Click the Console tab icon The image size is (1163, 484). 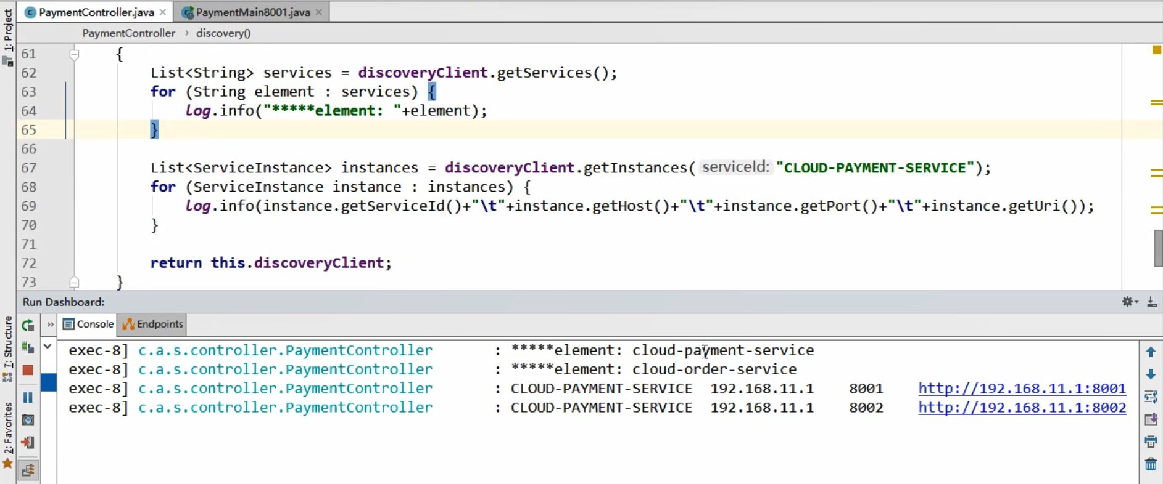(68, 324)
